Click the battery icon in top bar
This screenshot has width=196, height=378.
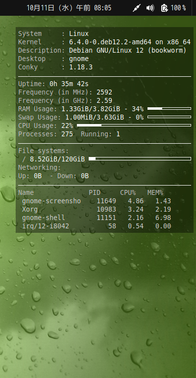tap(164, 8)
